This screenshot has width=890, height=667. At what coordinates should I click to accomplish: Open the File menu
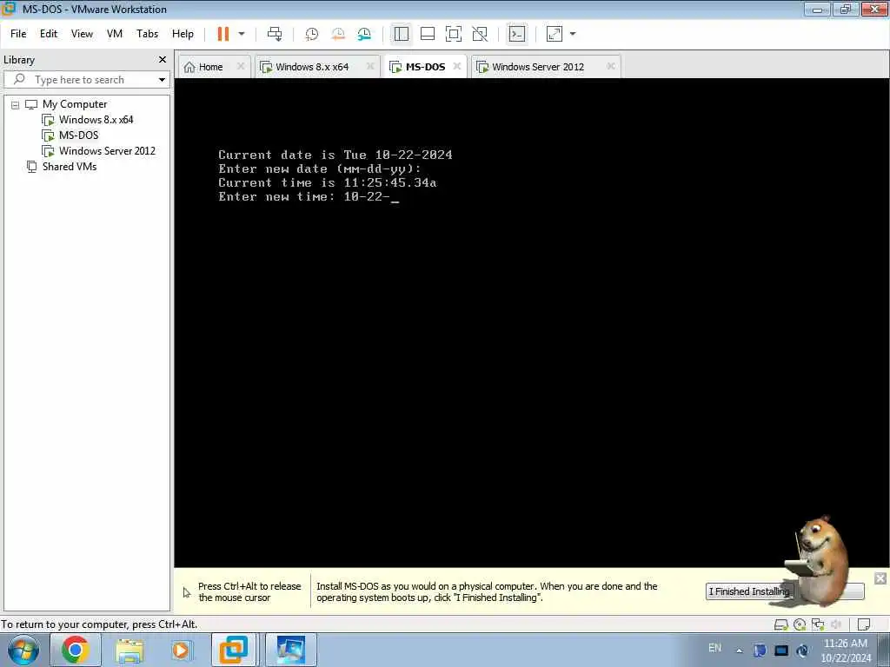pyautogui.click(x=18, y=34)
